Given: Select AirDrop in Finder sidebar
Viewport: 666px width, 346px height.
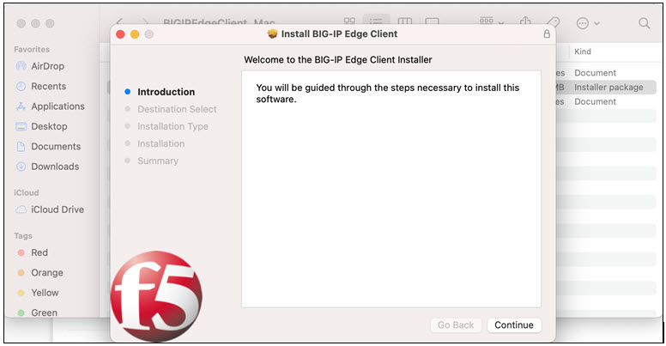Looking at the screenshot, I should click(x=47, y=66).
